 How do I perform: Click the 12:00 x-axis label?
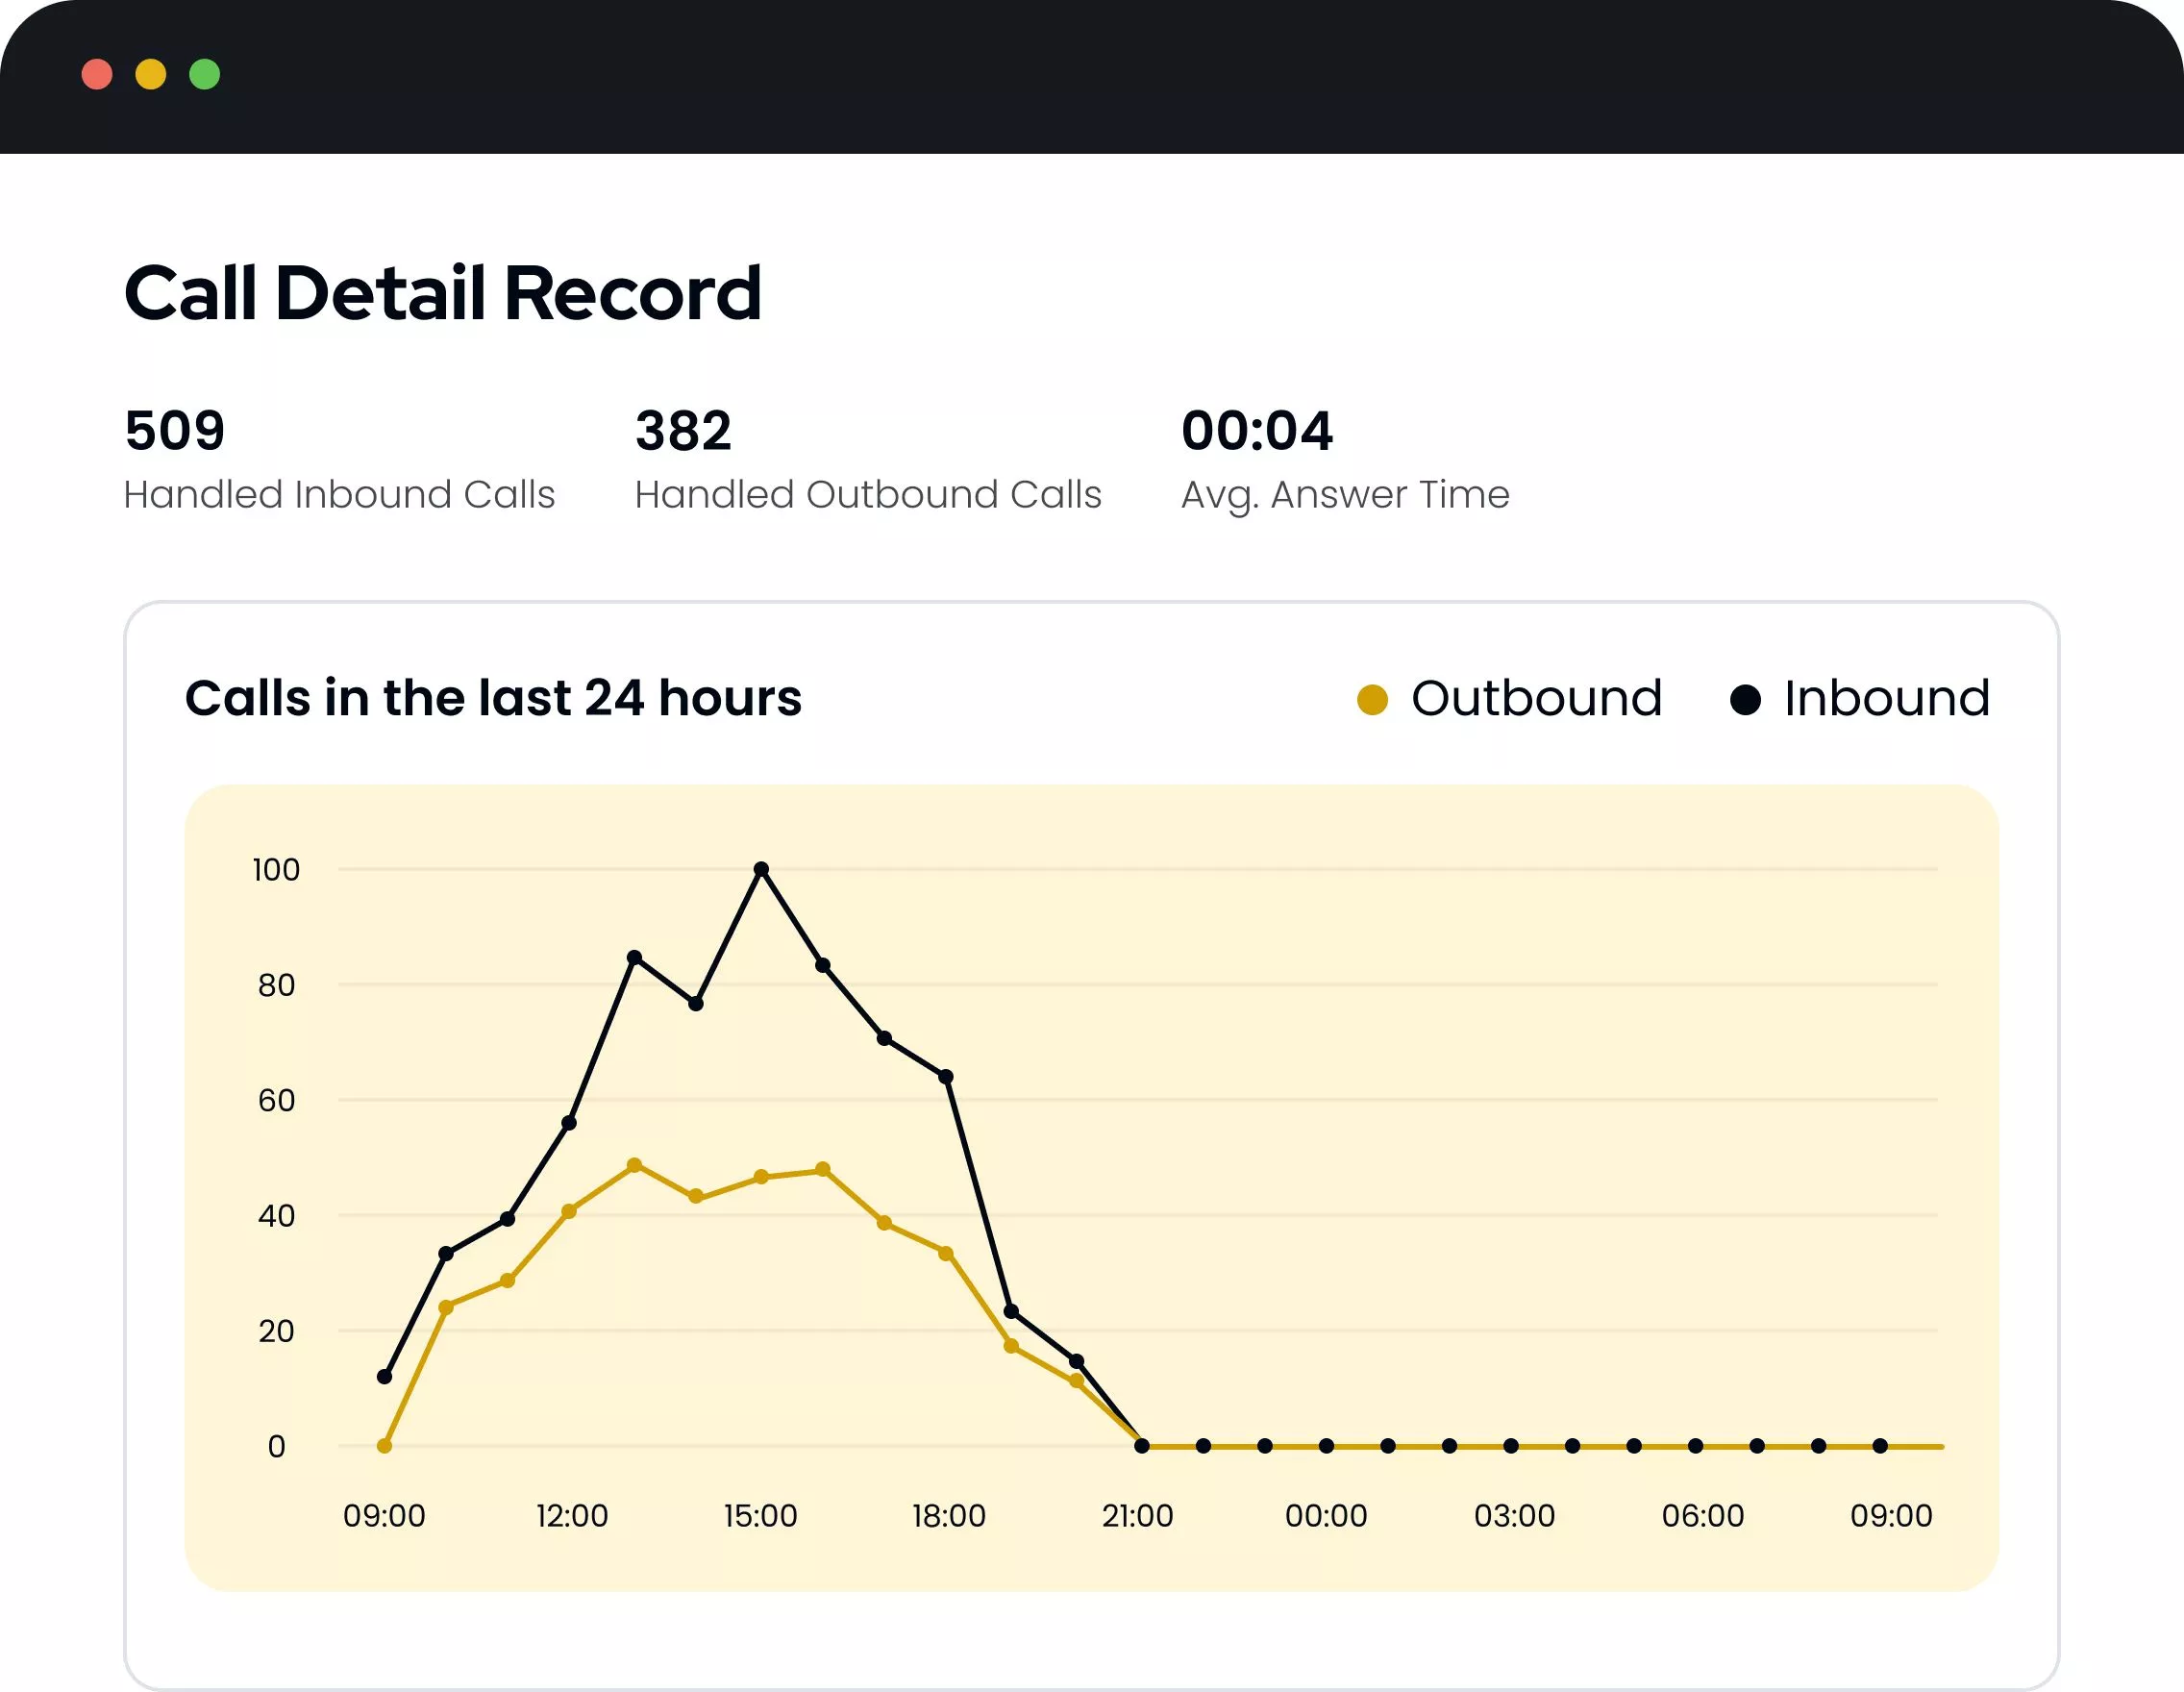coord(572,1516)
